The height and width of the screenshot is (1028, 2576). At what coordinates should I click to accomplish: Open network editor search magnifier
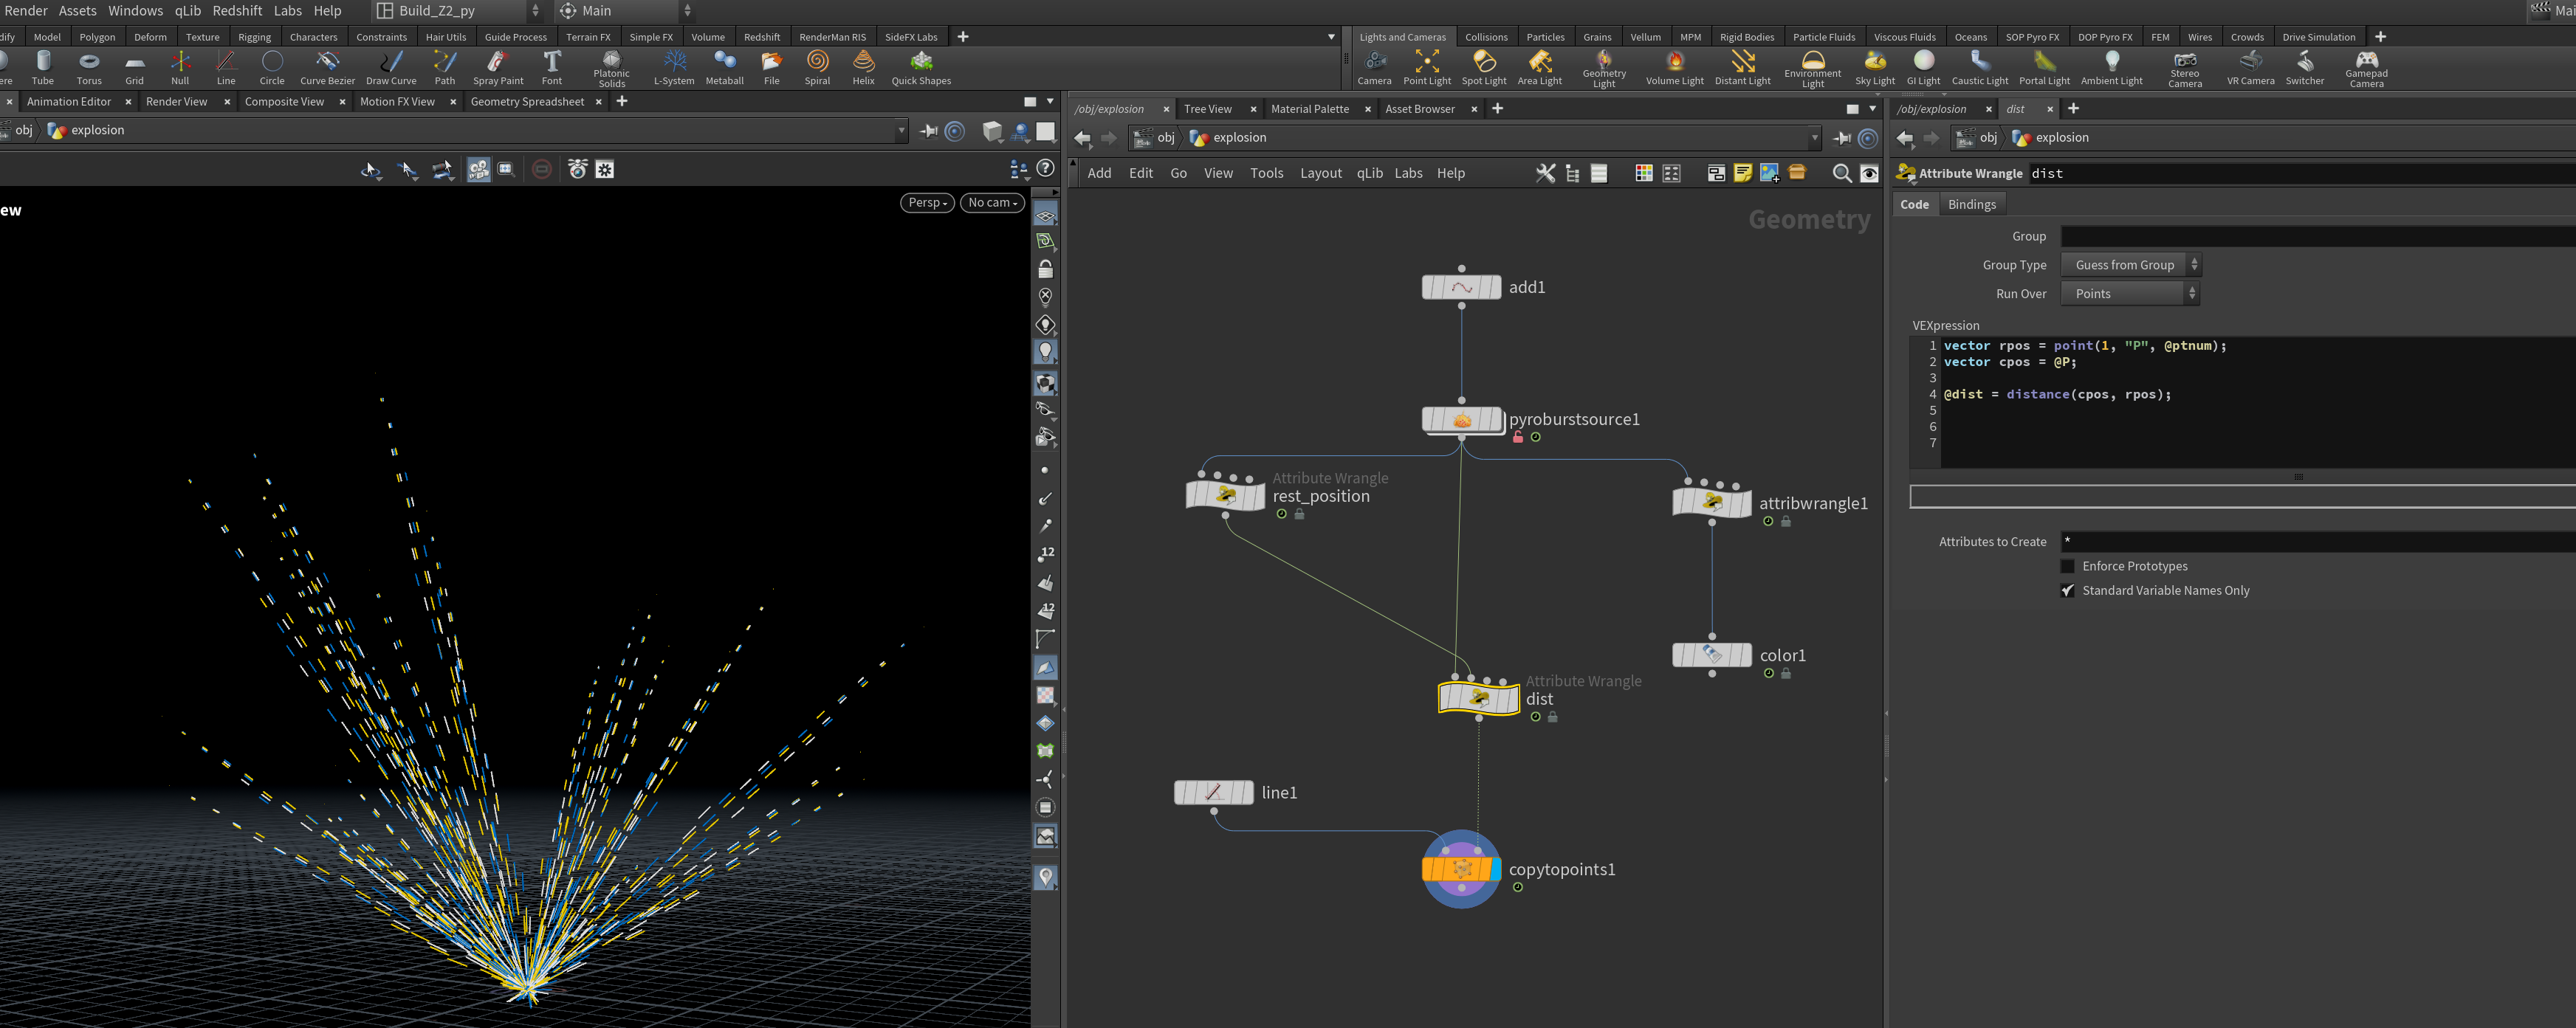(x=1841, y=173)
